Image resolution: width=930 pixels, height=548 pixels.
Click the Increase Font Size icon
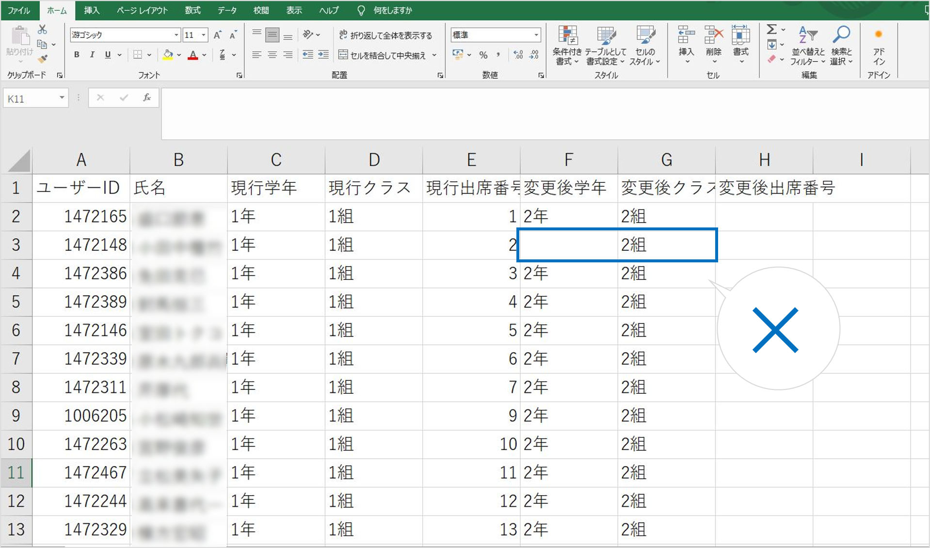click(x=218, y=35)
